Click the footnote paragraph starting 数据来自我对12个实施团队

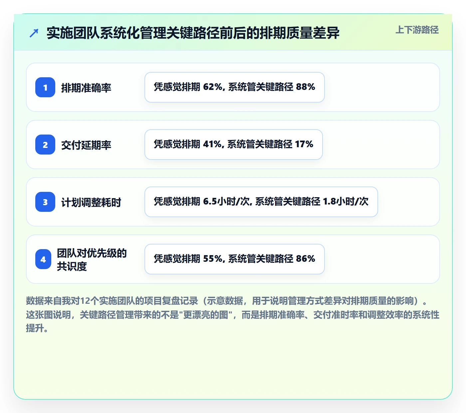coord(233,314)
